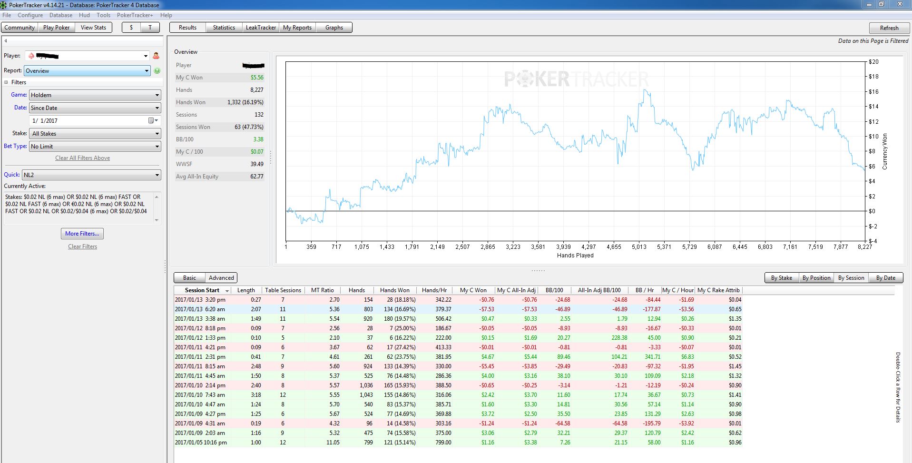Select session row 2017/01/13 6:20 am
The width and height of the screenshot is (912, 463).
[x=458, y=309]
